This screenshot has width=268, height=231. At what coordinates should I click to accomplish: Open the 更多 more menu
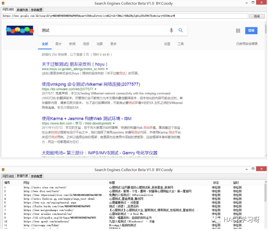113,44
